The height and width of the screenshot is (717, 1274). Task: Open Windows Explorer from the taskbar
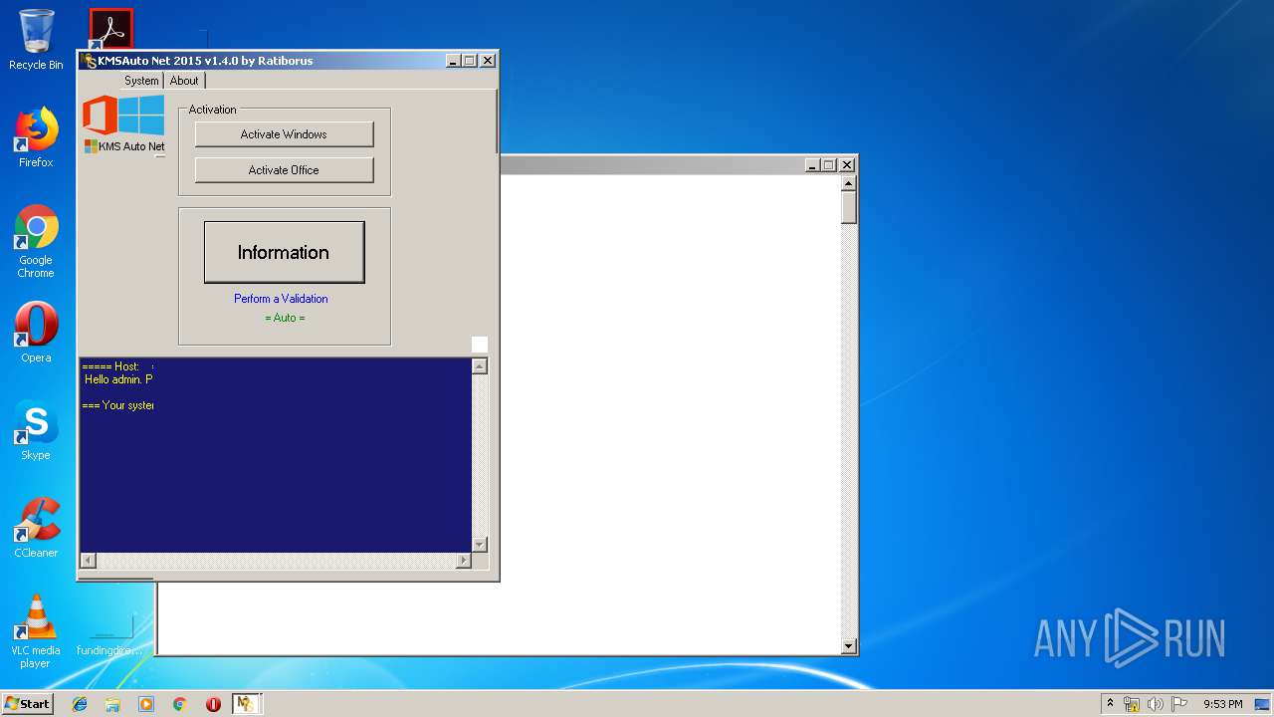coord(112,704)
